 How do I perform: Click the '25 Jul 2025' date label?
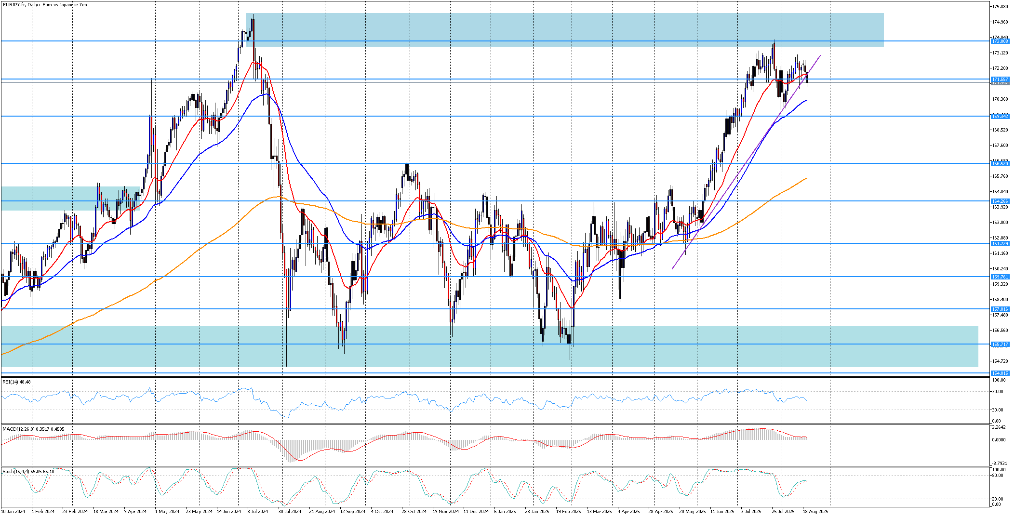[783, 512]
